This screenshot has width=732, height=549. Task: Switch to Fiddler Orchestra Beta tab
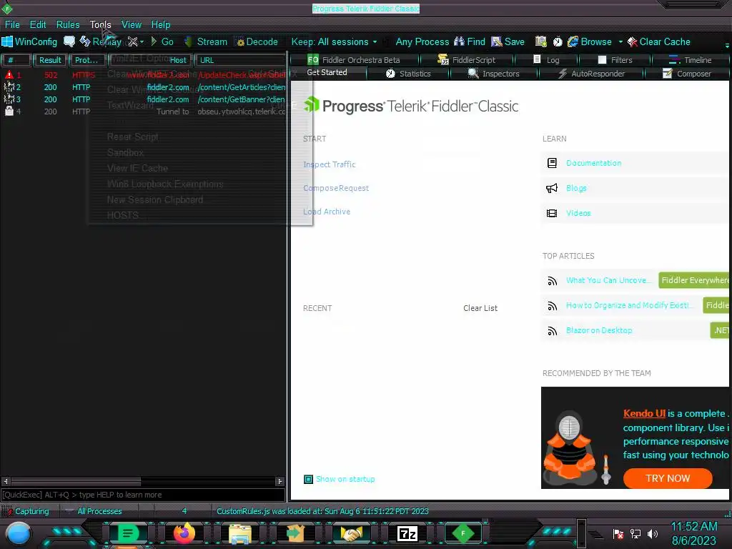pyautogui.click(x=354, y=60)
